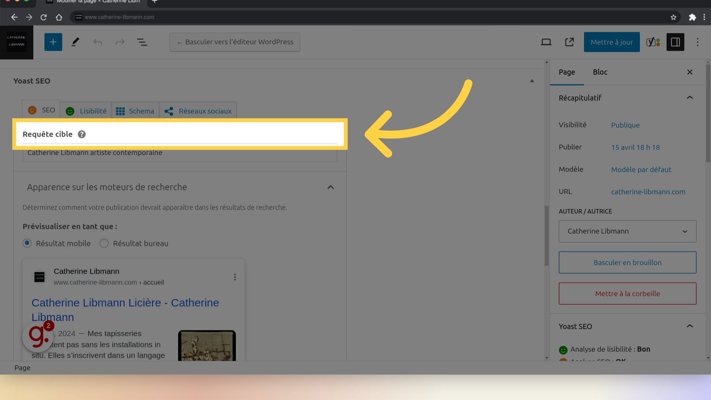Open the editor options three-dot menu
Image resolution: width=711 pixels, height=400 pixels.
698,42
